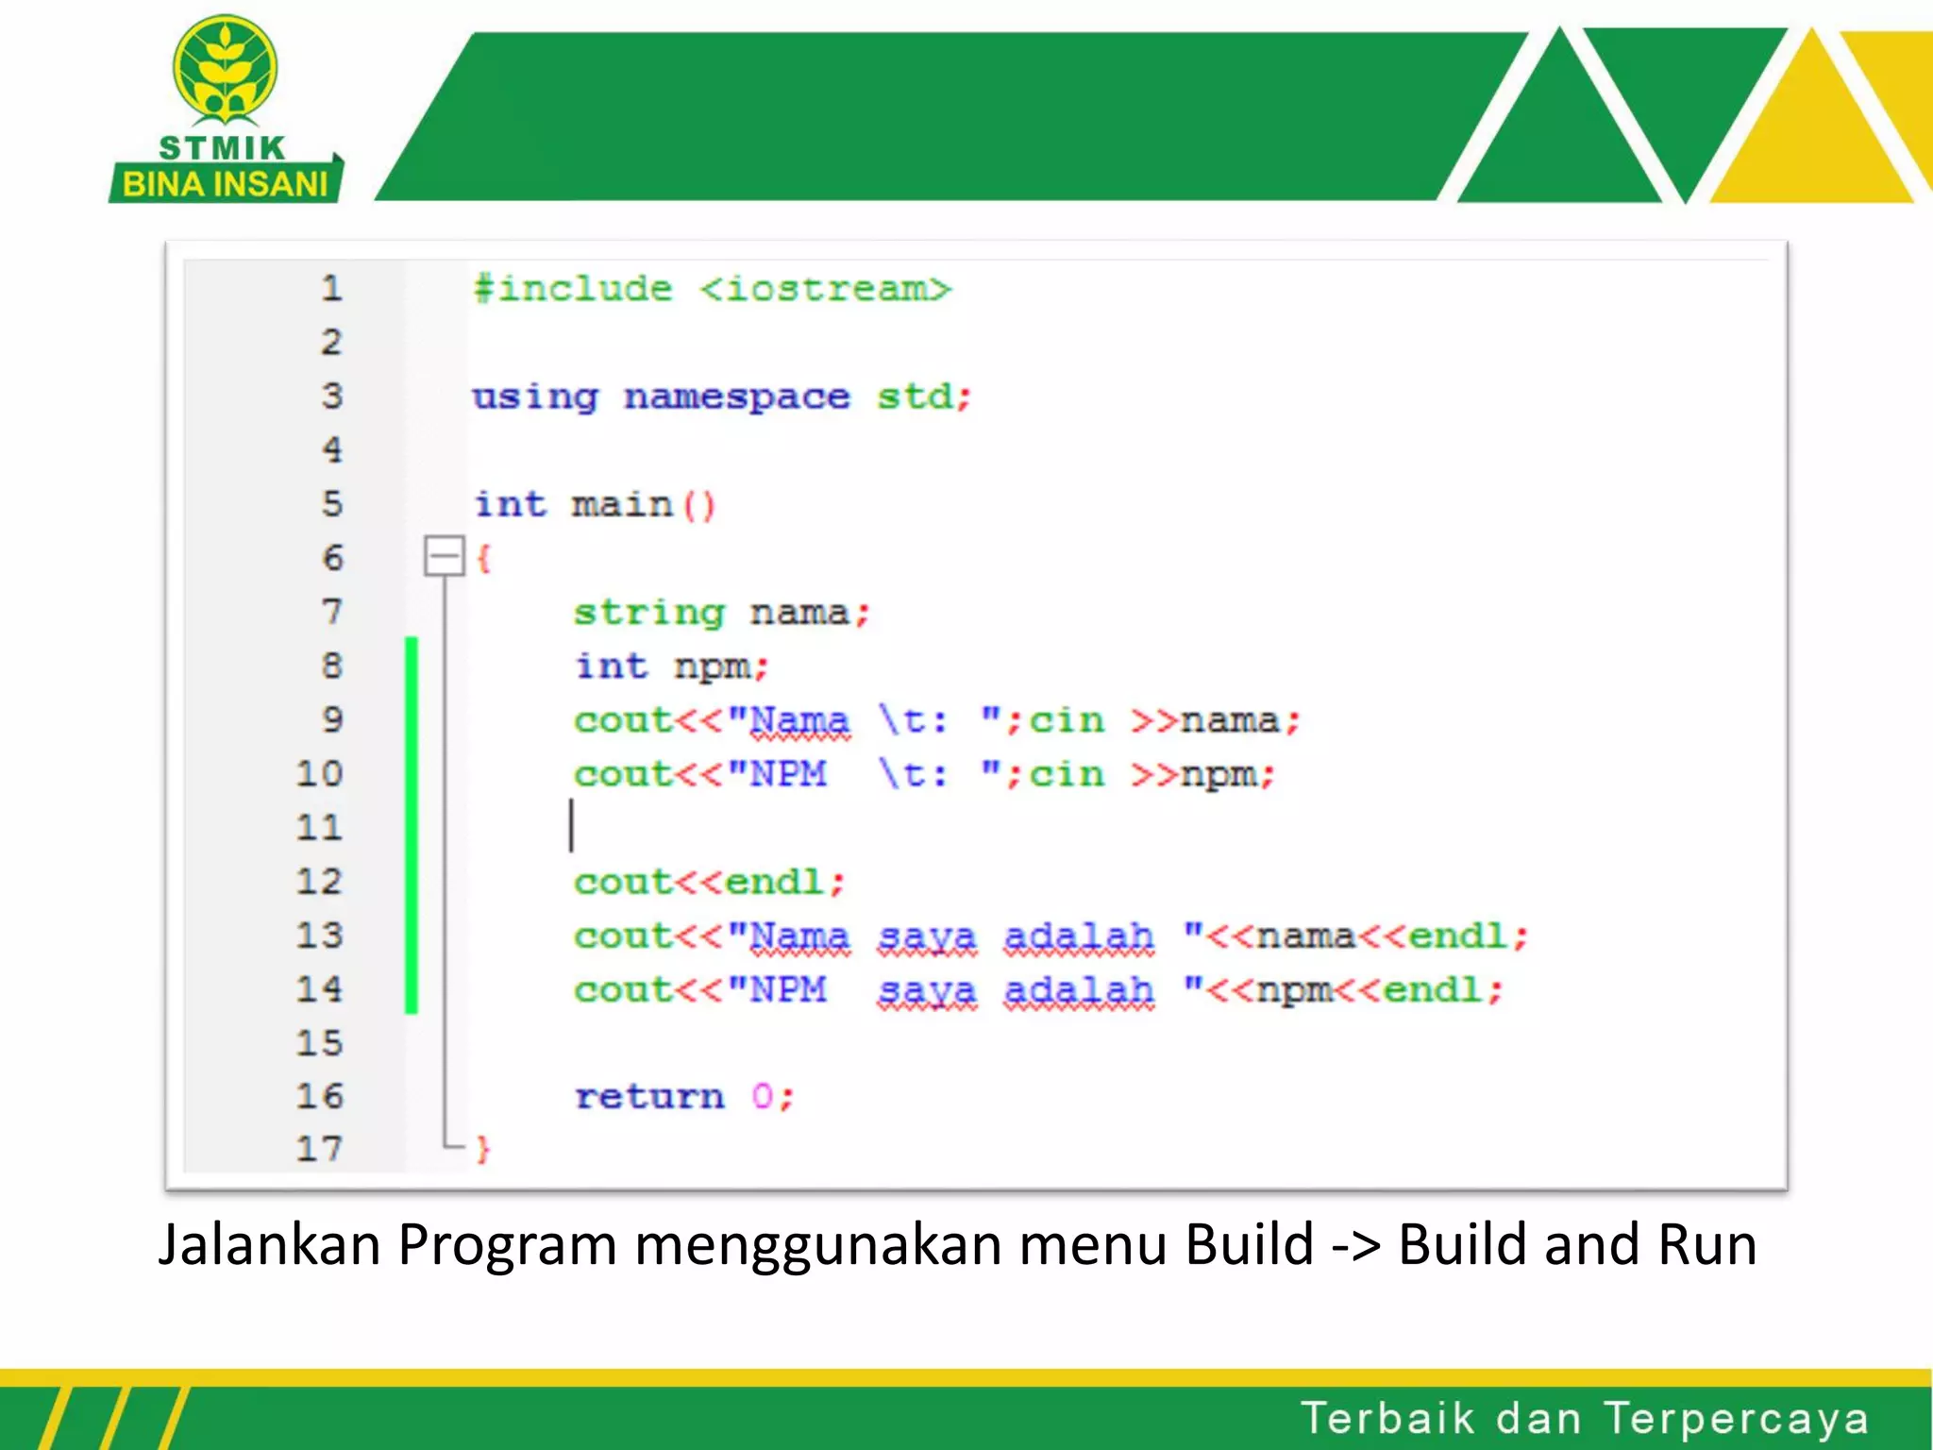Click line number 16 in gutter

[x=319, y=1096]
